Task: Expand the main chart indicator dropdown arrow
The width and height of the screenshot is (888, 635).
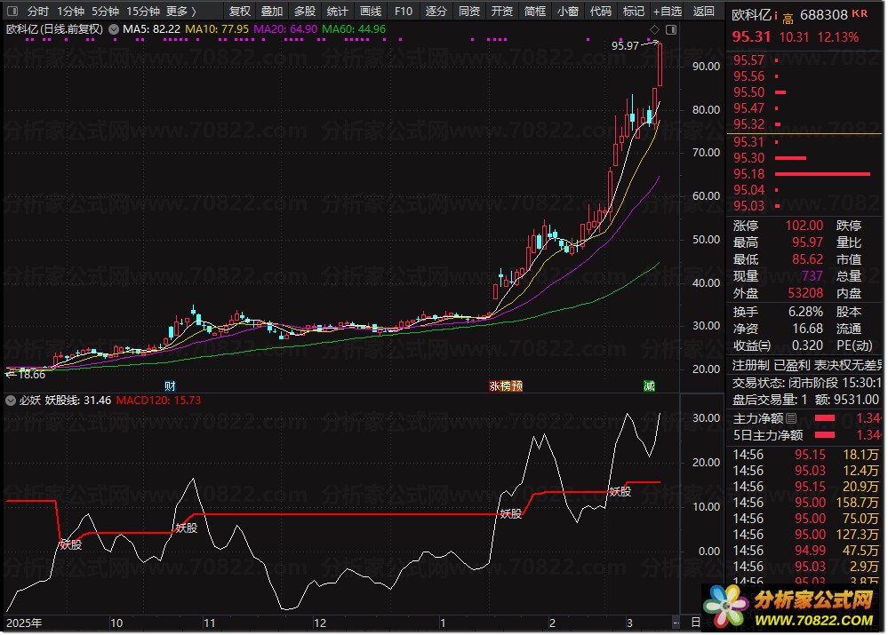Action: point(113,29)
